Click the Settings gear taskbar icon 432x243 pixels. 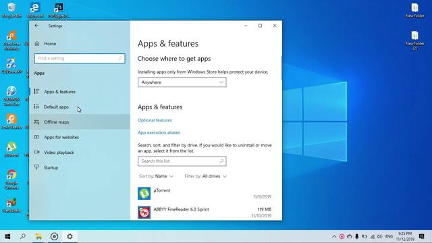click(x=70, y=236)
